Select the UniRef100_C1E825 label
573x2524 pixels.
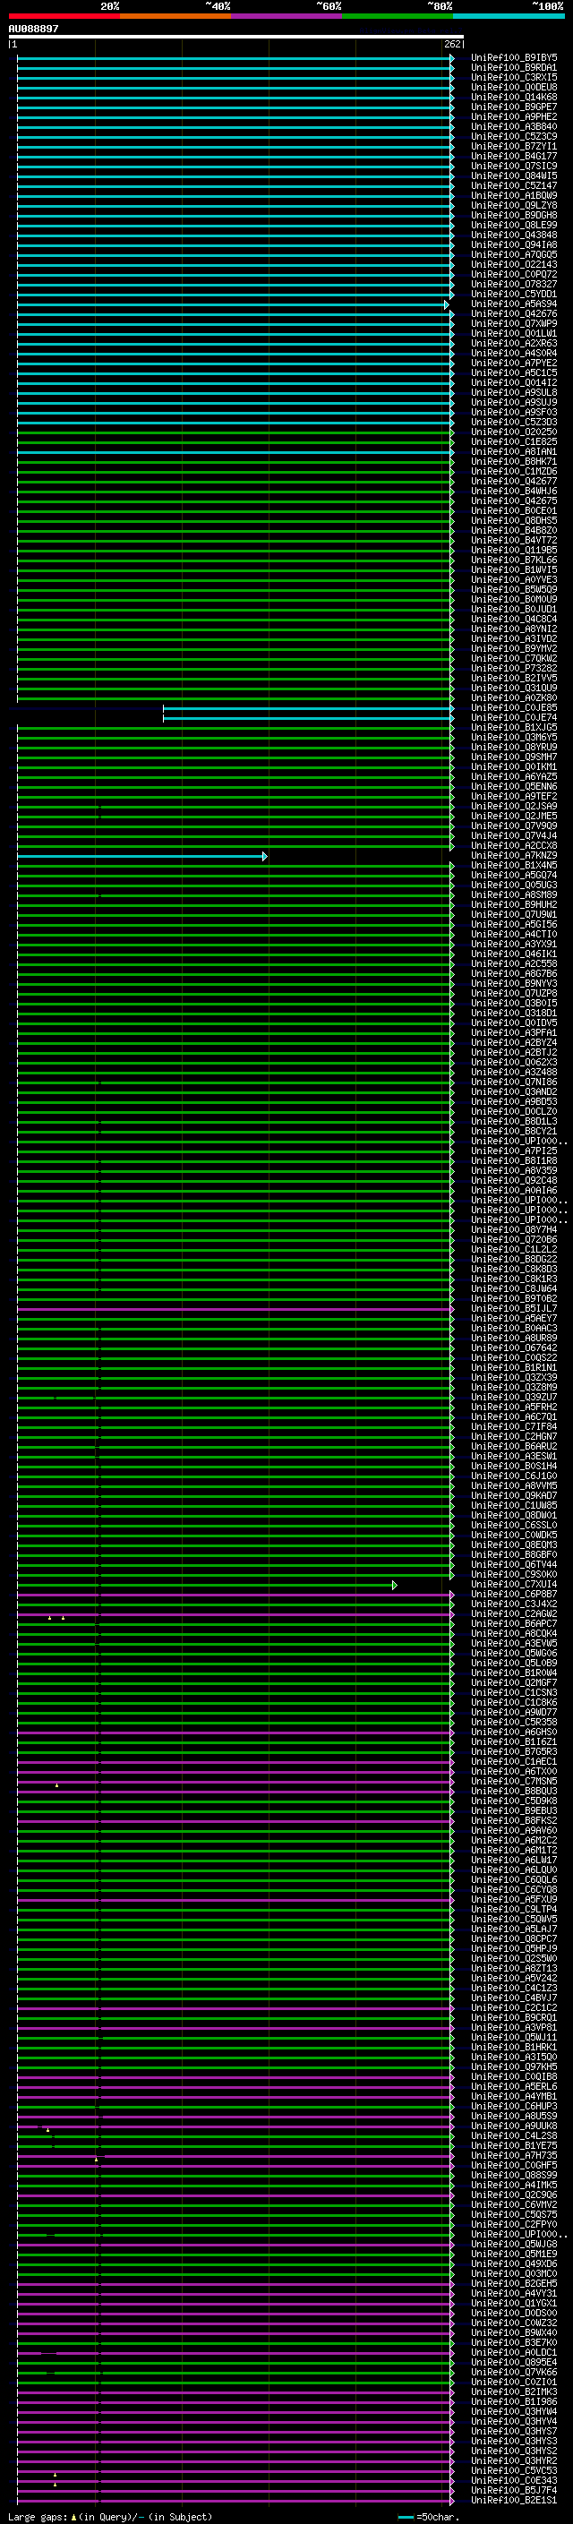coord(513,442)
